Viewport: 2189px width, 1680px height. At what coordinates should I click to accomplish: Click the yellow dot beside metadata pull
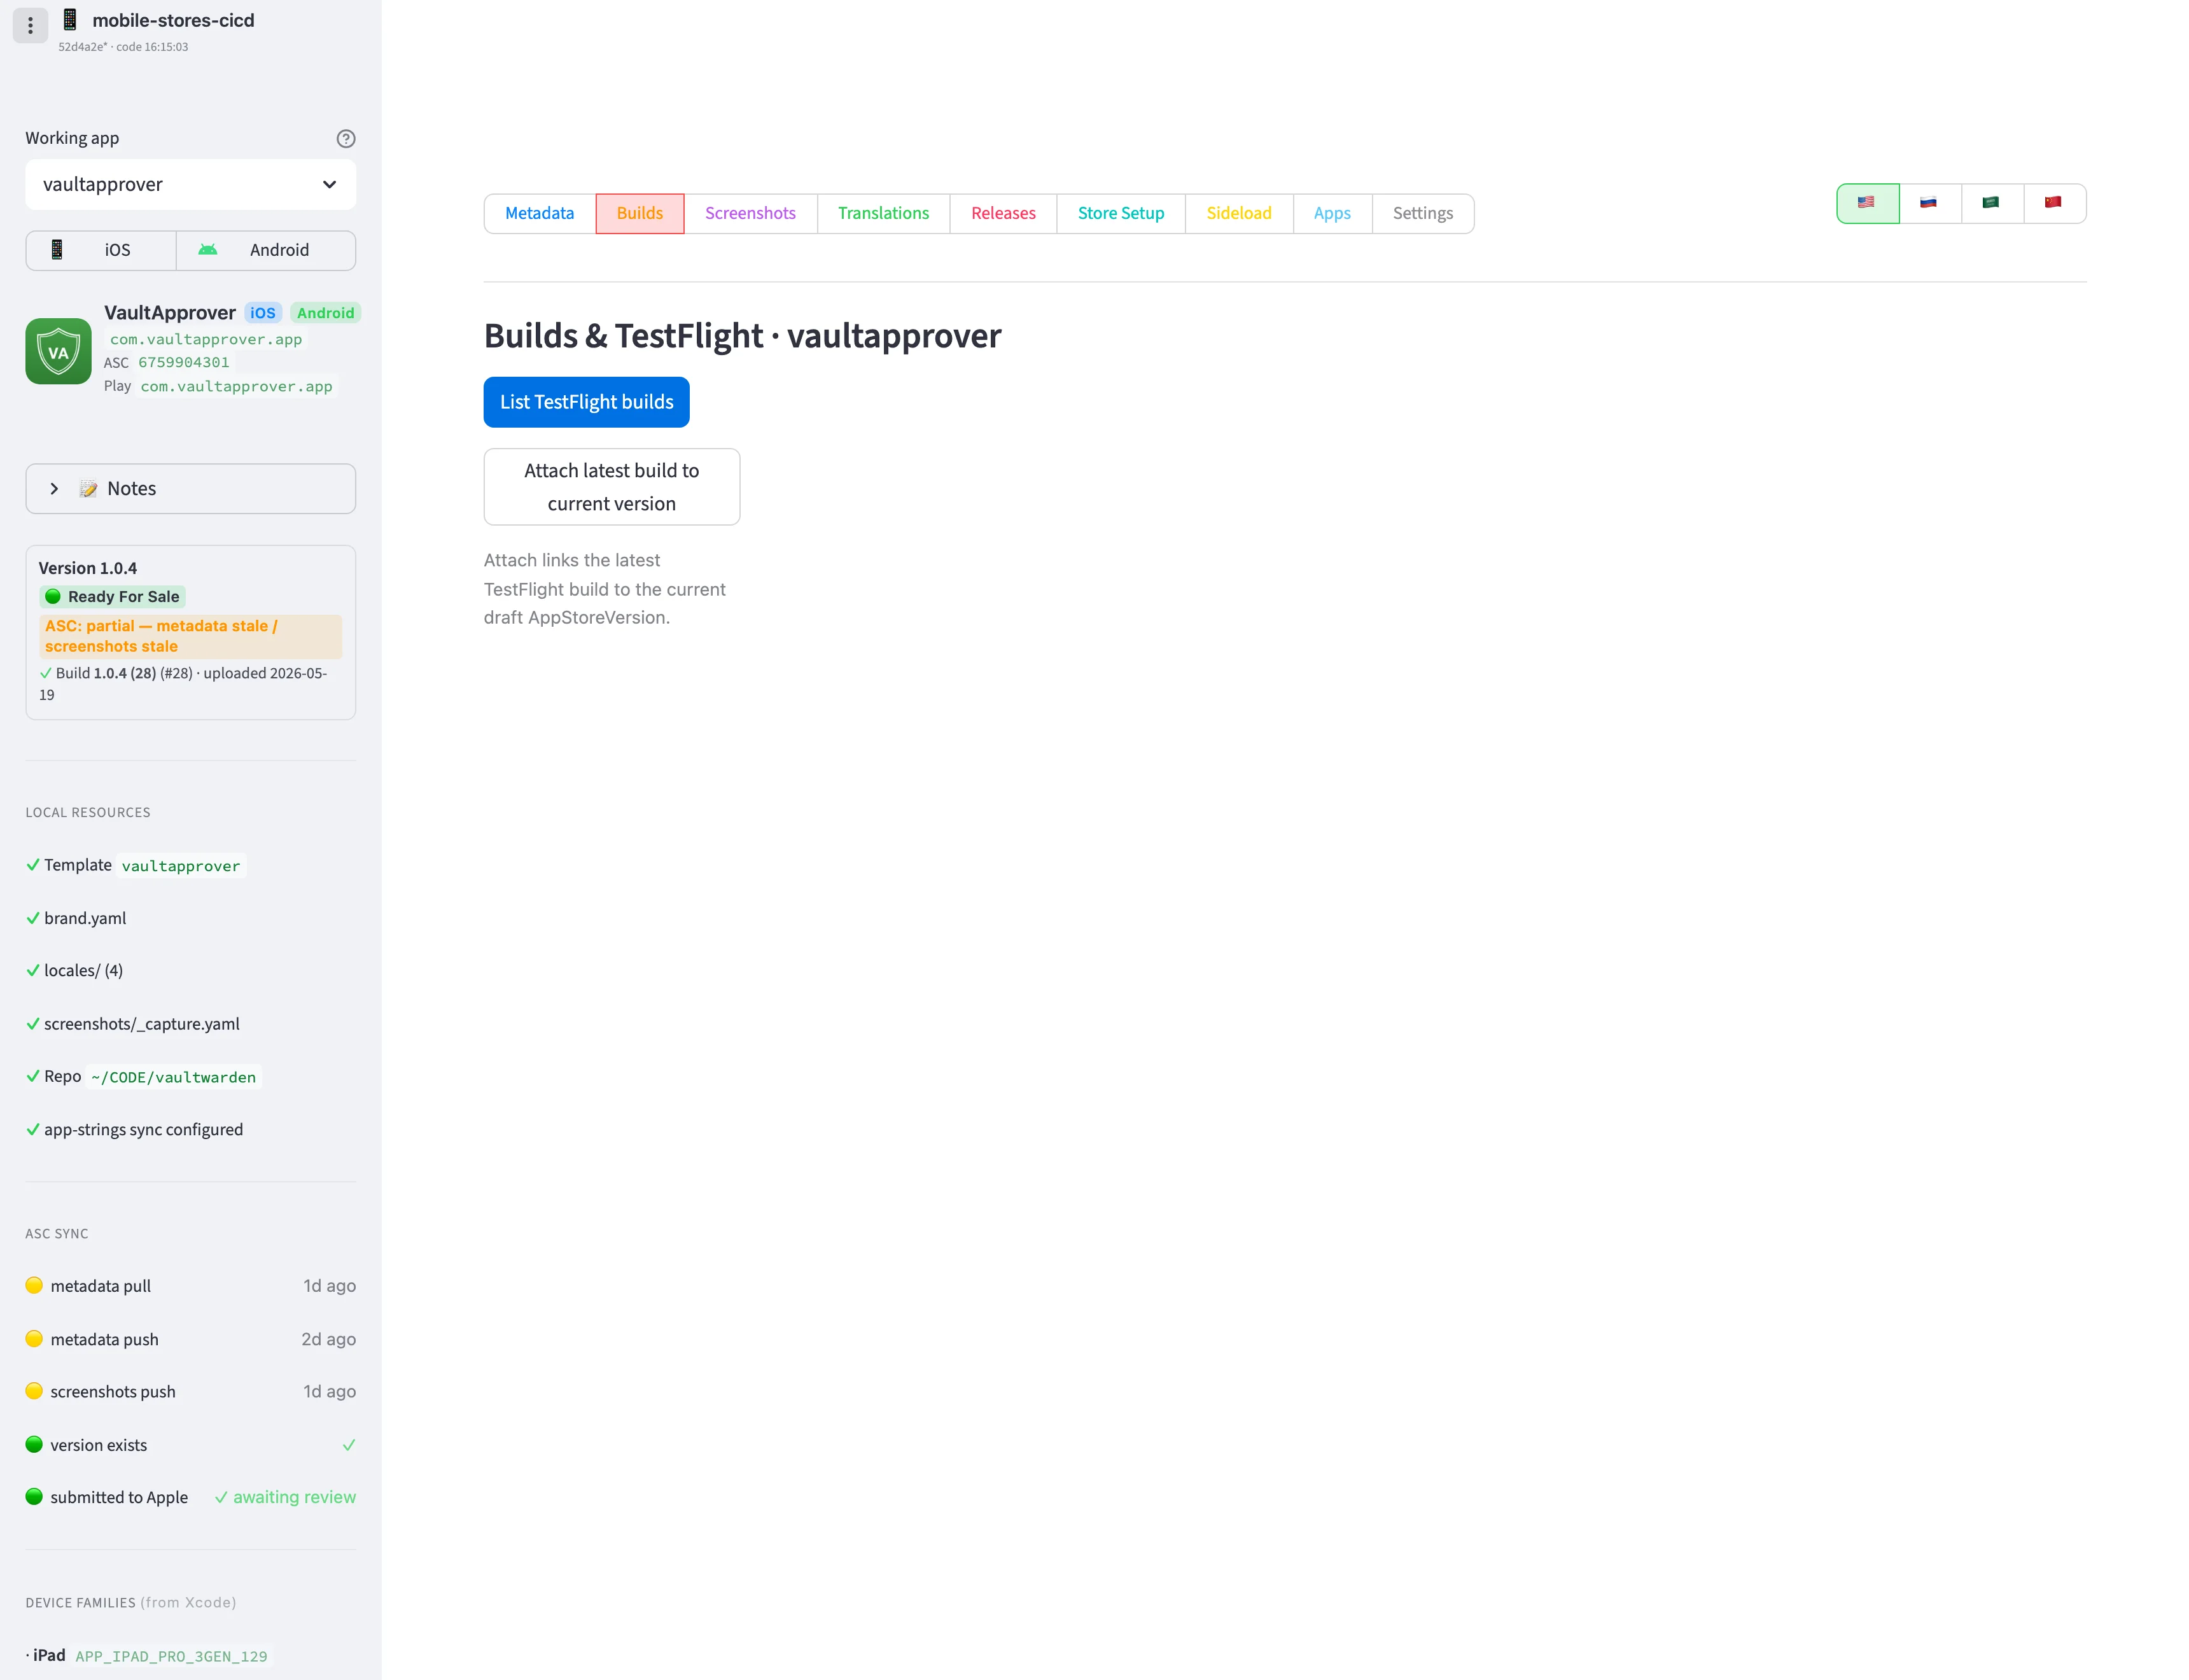34,1285
